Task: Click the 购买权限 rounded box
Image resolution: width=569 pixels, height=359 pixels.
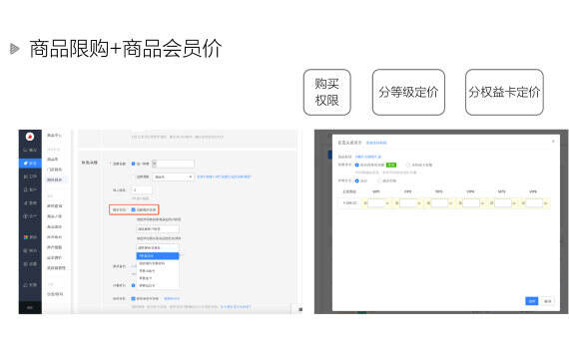Action: coord(327,92)
